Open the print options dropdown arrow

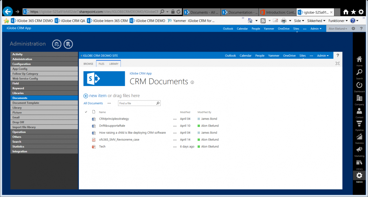tap(290, 21)
